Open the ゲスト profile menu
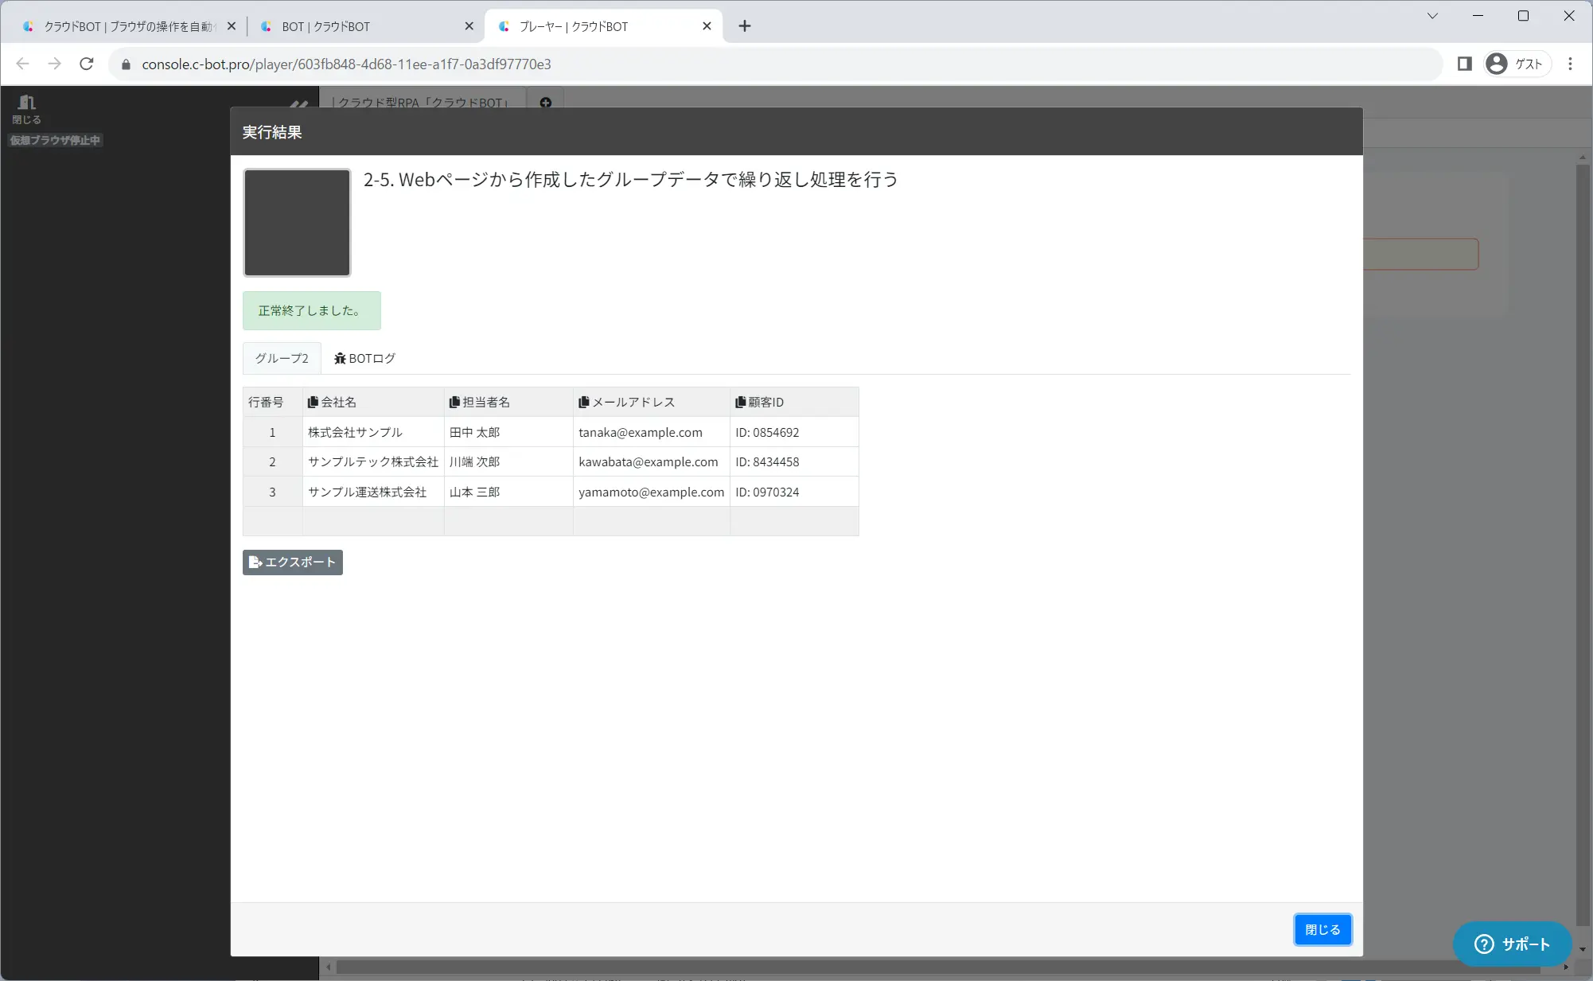 pyautogui.click(x=1517, y=64)
